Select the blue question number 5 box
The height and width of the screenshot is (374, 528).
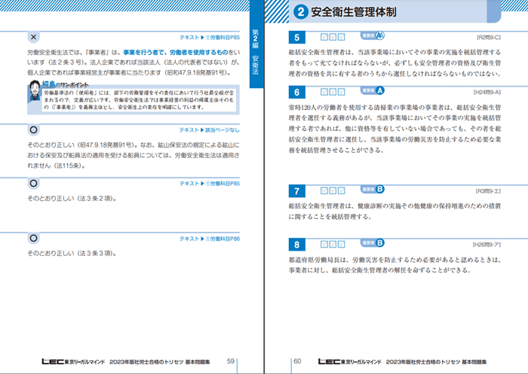(x=296, y=38)
